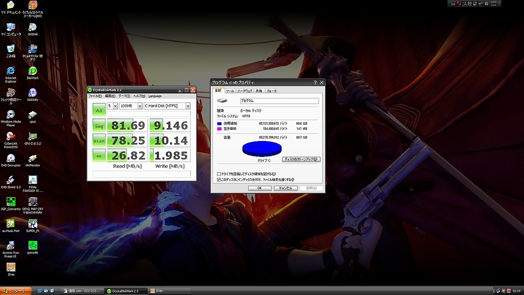The width and height of the screenshot is (524, 295).
Task: Open the テーマ menu in CrystalDiskMark
Action: (124, 96)
